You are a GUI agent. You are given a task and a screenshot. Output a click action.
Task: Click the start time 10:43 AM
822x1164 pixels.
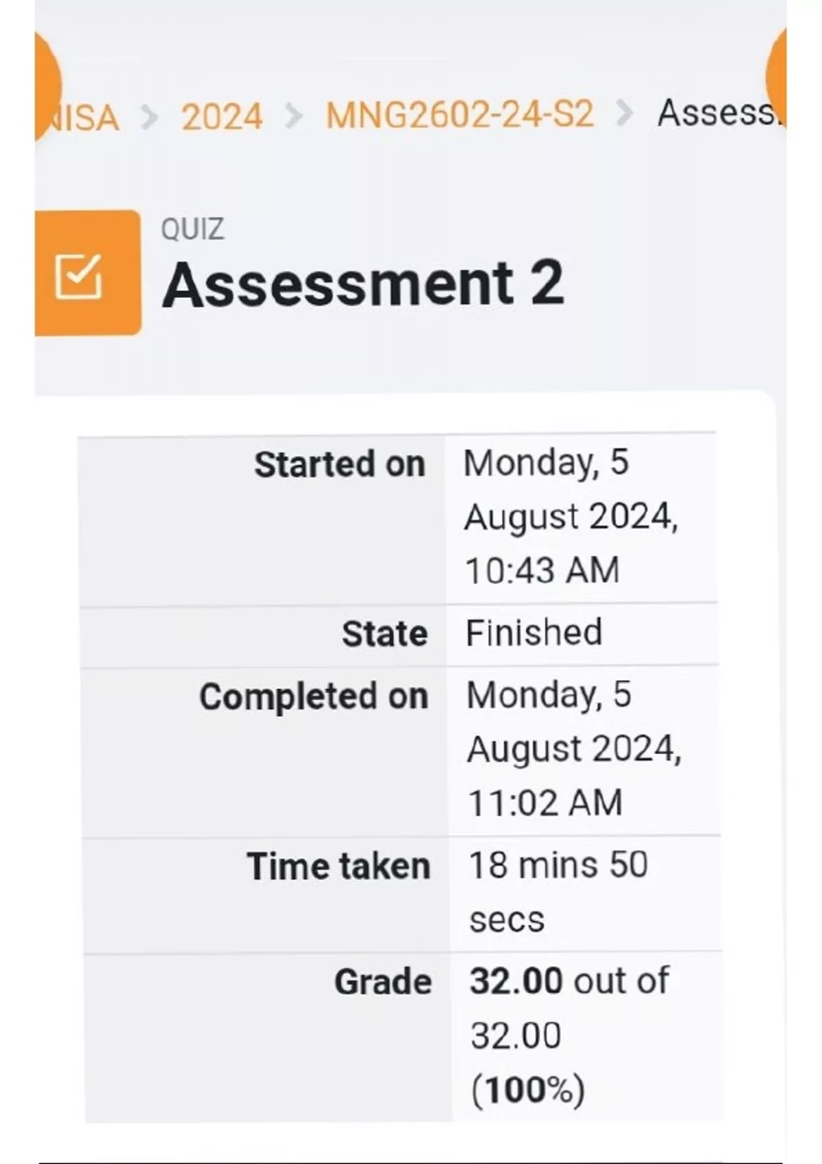543,570
